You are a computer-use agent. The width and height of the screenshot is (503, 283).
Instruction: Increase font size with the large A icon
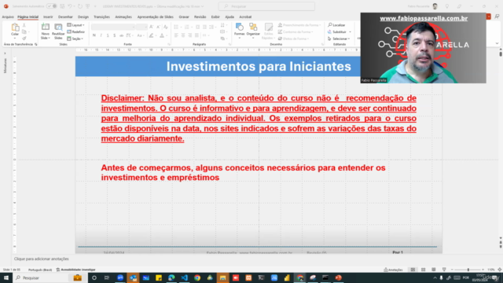pyautogui.click(x=152, y=27)
